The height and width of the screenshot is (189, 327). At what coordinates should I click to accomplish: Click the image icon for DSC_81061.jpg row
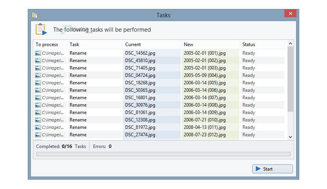pyautogui.click(x=38, y=112)
